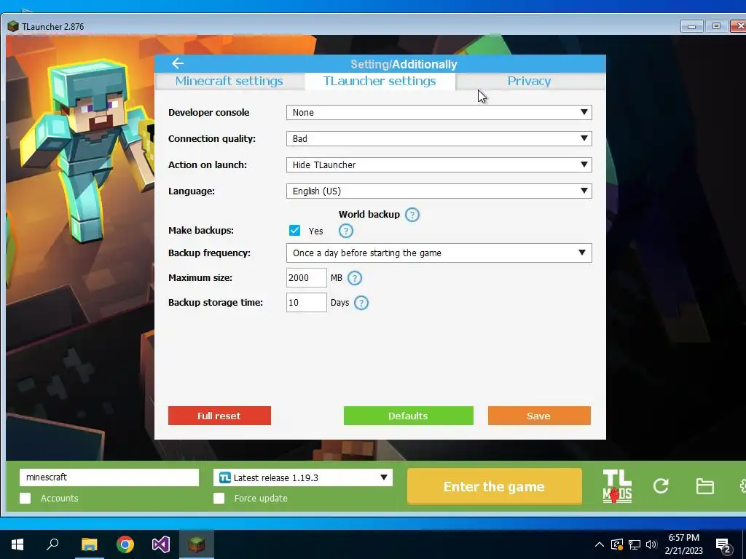Open the Action on launch dropdown
The width and height of the screenshot is (746, 559).
pyautogui.click(x=439, y=165)
